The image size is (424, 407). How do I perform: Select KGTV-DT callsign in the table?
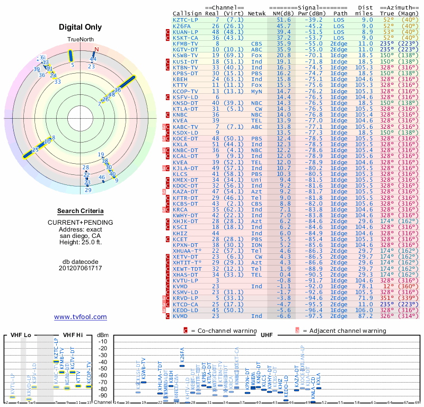(185, 49)
